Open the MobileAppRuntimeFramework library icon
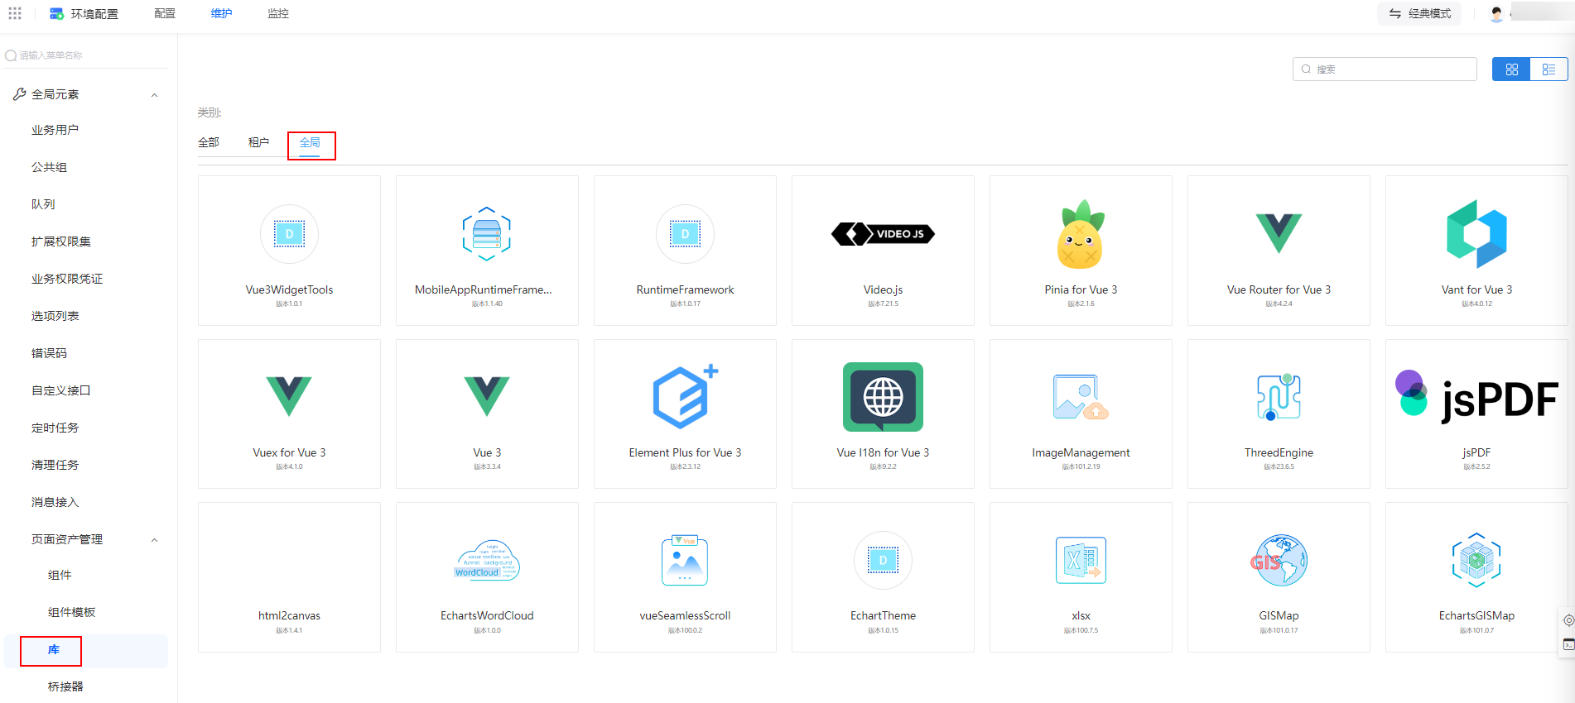The width and height of the screenshot is (1575, 703). pos(487,234)
